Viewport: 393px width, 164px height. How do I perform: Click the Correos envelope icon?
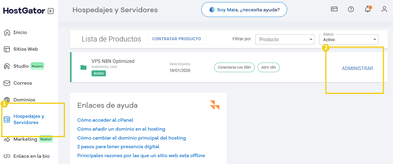[7, 83]
